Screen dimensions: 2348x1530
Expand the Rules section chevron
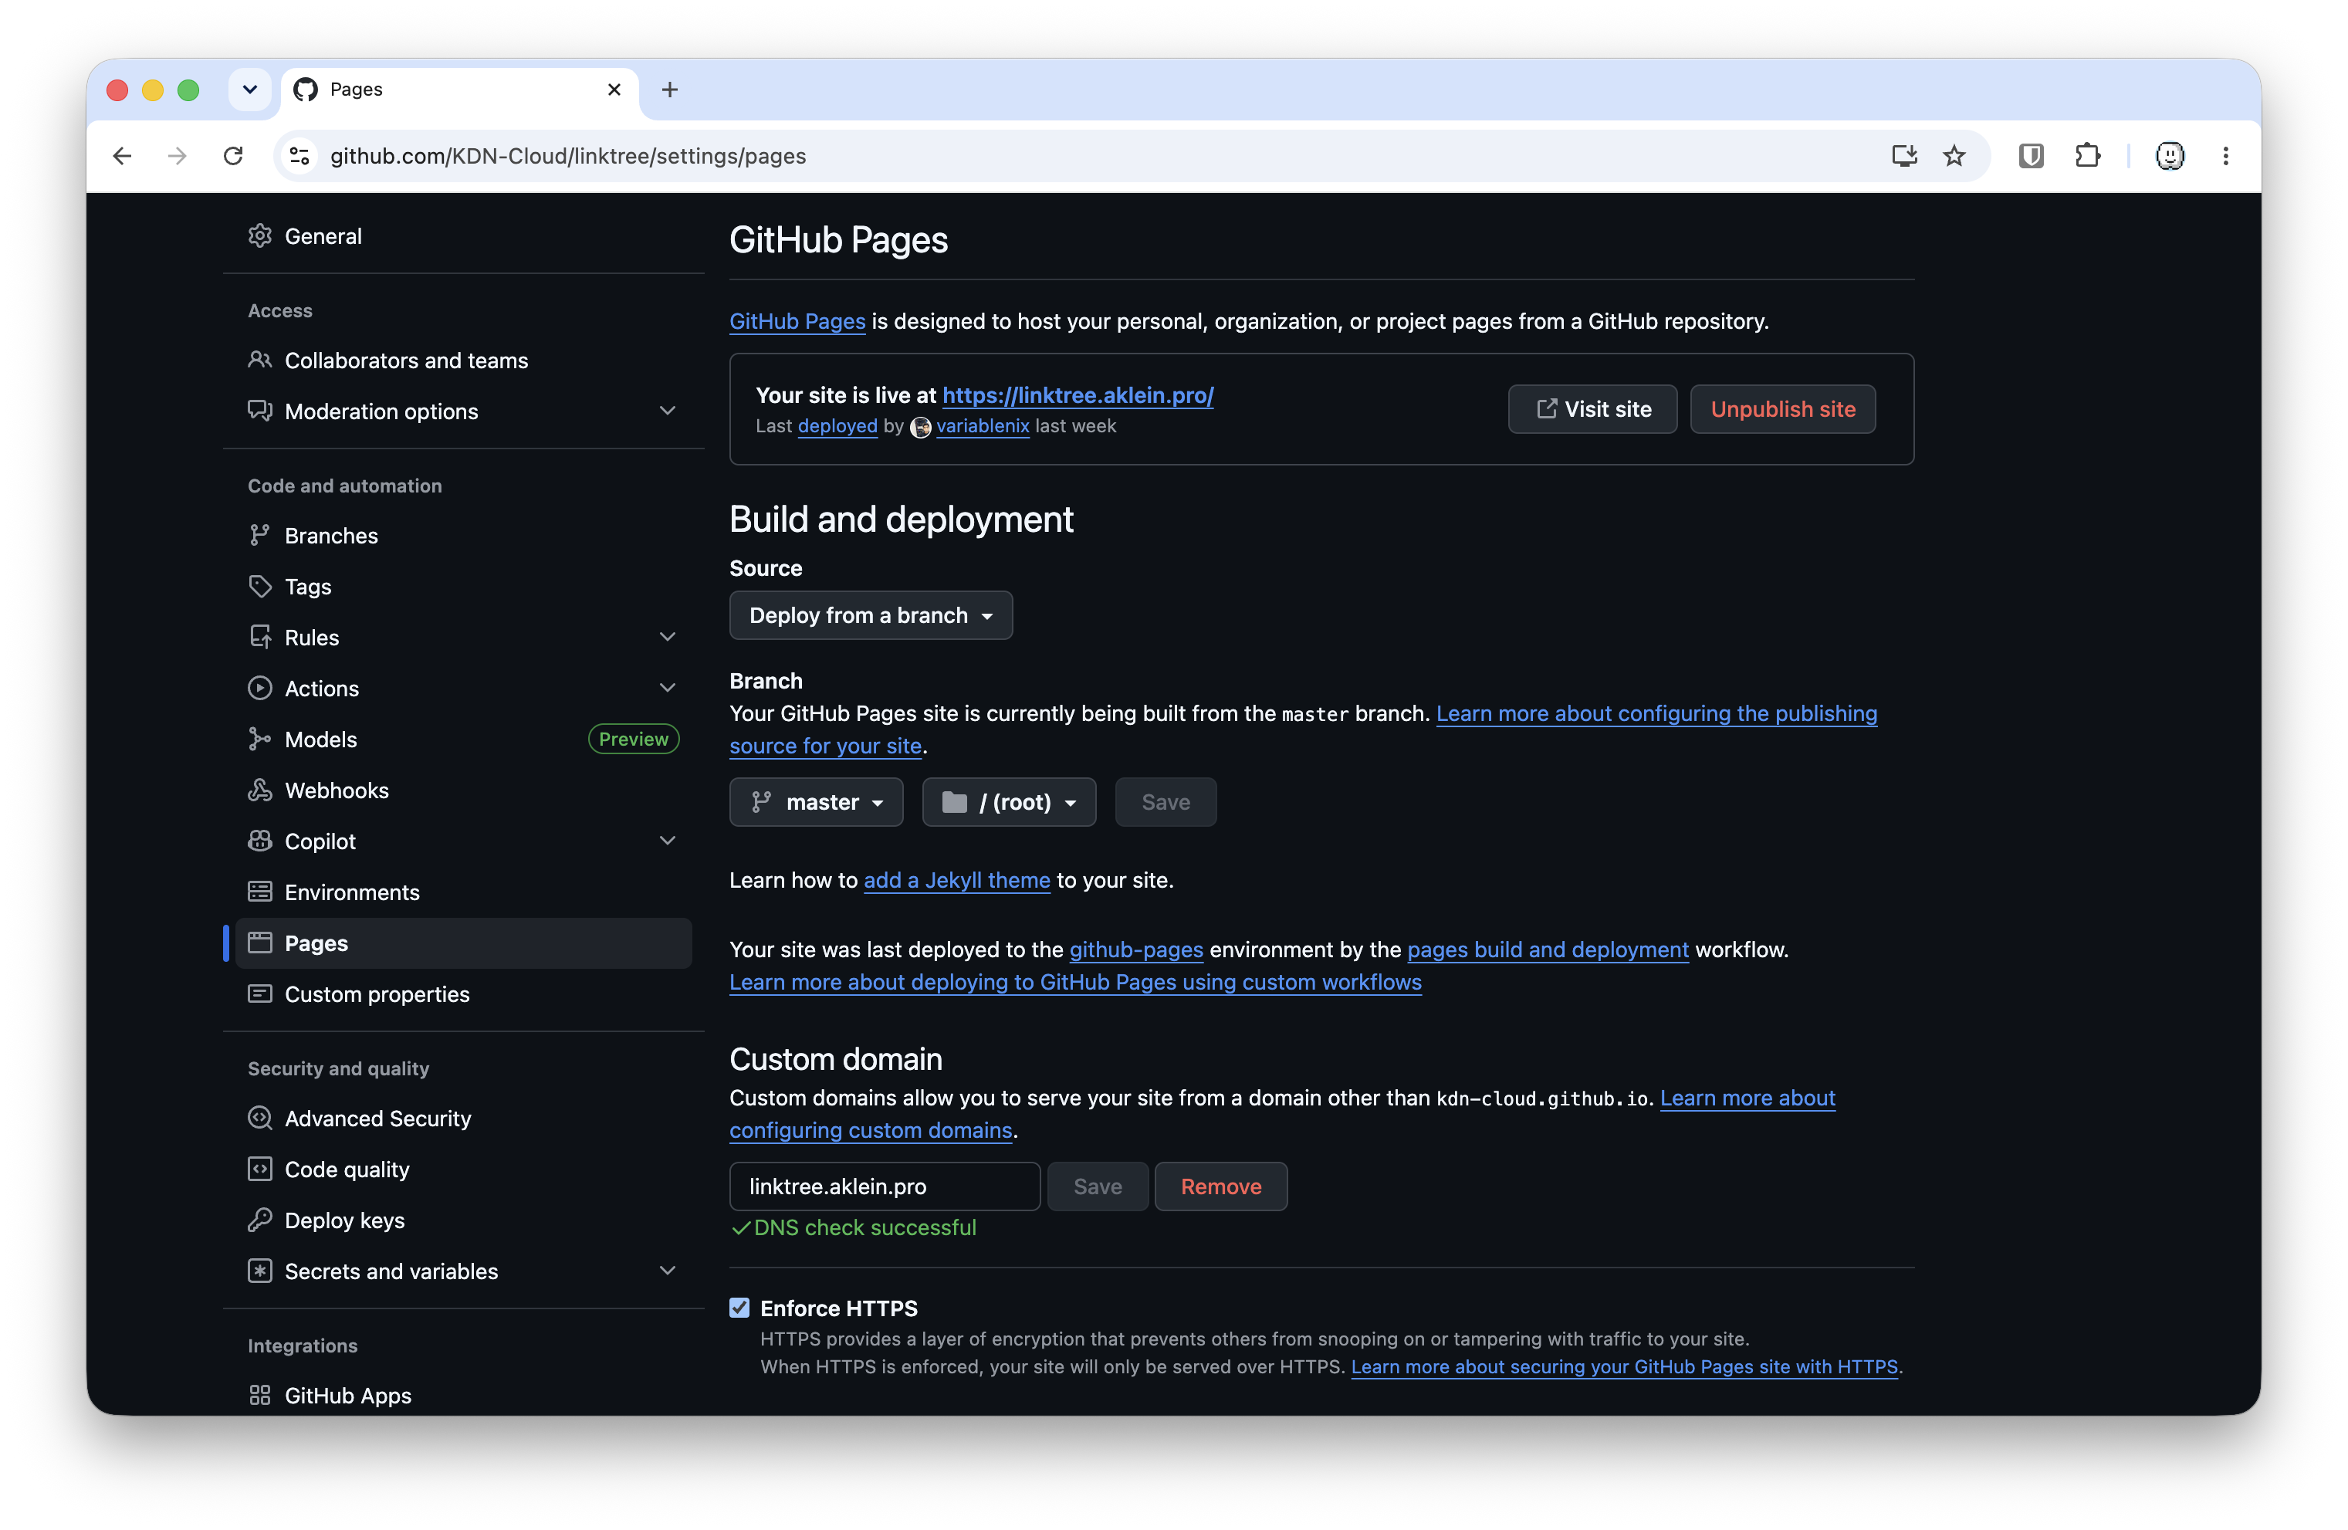click(x=668, y=638)
